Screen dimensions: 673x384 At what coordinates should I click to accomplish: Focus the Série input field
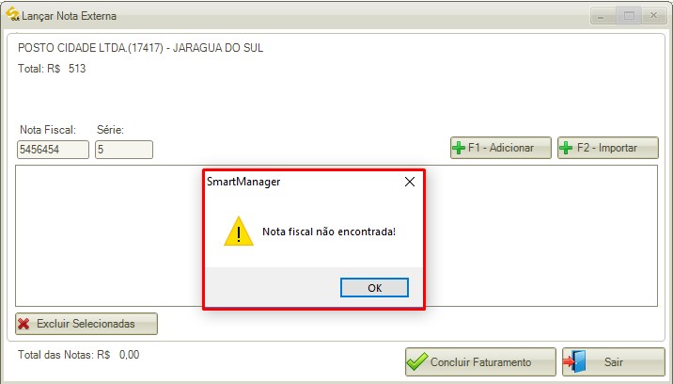[x=124, y=150]
